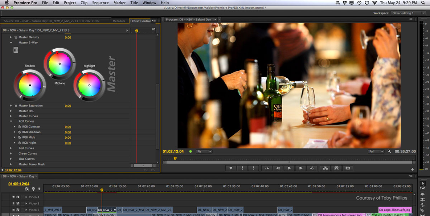Open Program monitor settings wrench
The width and height of the screenshot is (430, 216).
click(389, 151)
